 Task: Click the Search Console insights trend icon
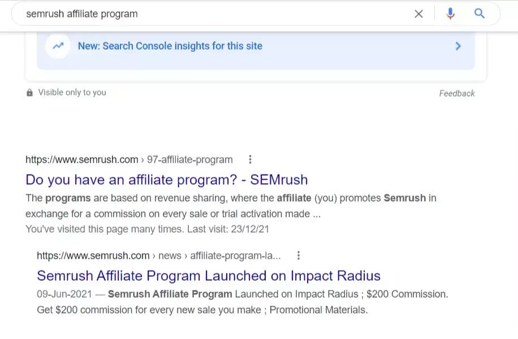click(57, 46)
